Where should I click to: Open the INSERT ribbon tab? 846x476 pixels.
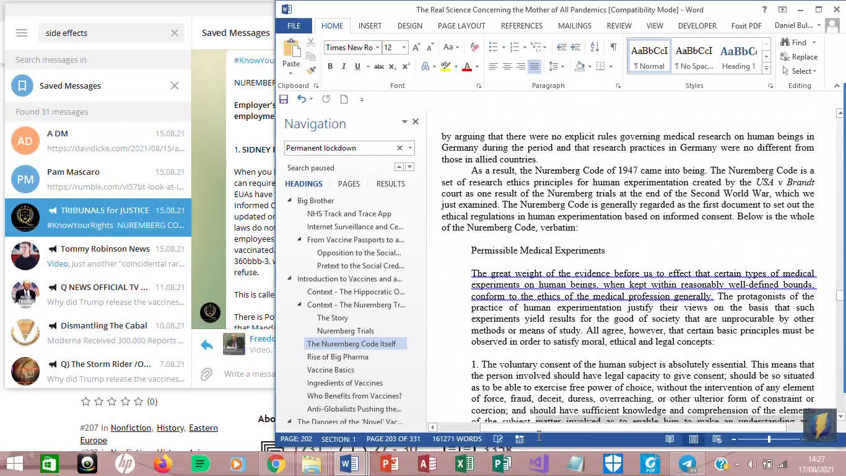(370, 25)
